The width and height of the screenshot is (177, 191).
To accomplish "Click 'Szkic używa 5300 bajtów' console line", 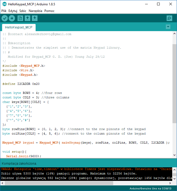I will [x=69, y=173].
